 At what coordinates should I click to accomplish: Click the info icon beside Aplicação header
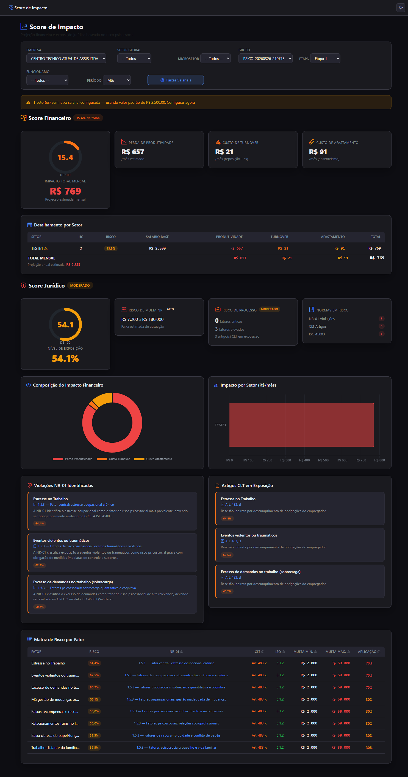(x=379, y=652)
